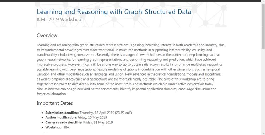Select the Important Dates section heading
The image size is (265, 135).
[x=55, y=103]
